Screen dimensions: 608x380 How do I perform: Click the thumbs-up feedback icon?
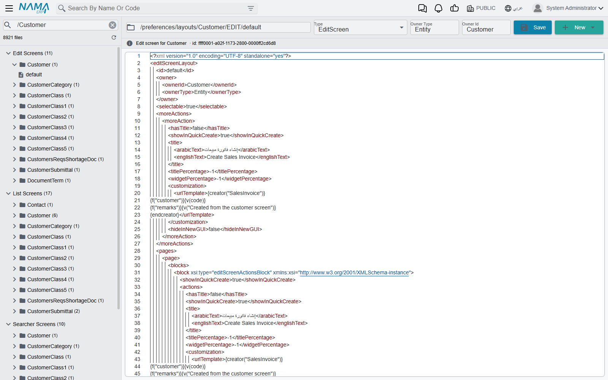click(x=454, y=8)
